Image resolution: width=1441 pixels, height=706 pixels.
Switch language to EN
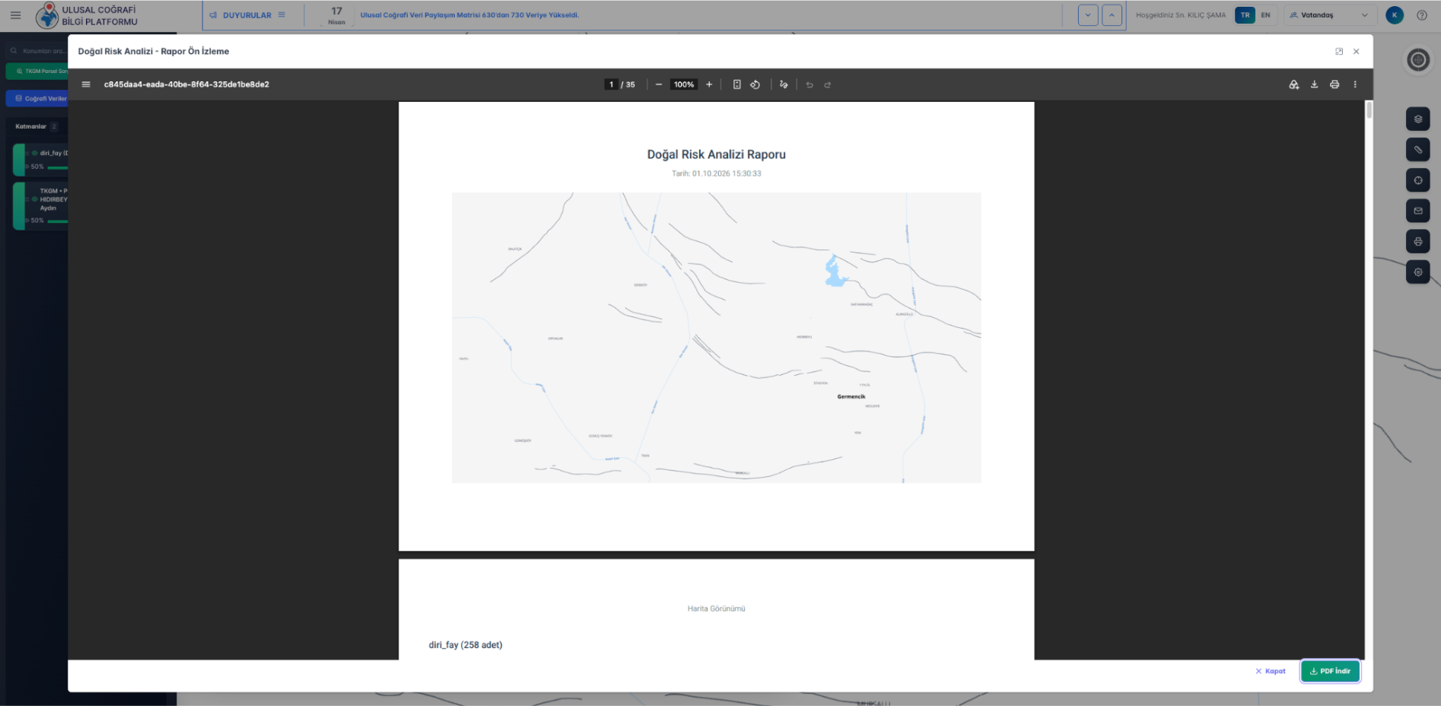(1265, 15)
